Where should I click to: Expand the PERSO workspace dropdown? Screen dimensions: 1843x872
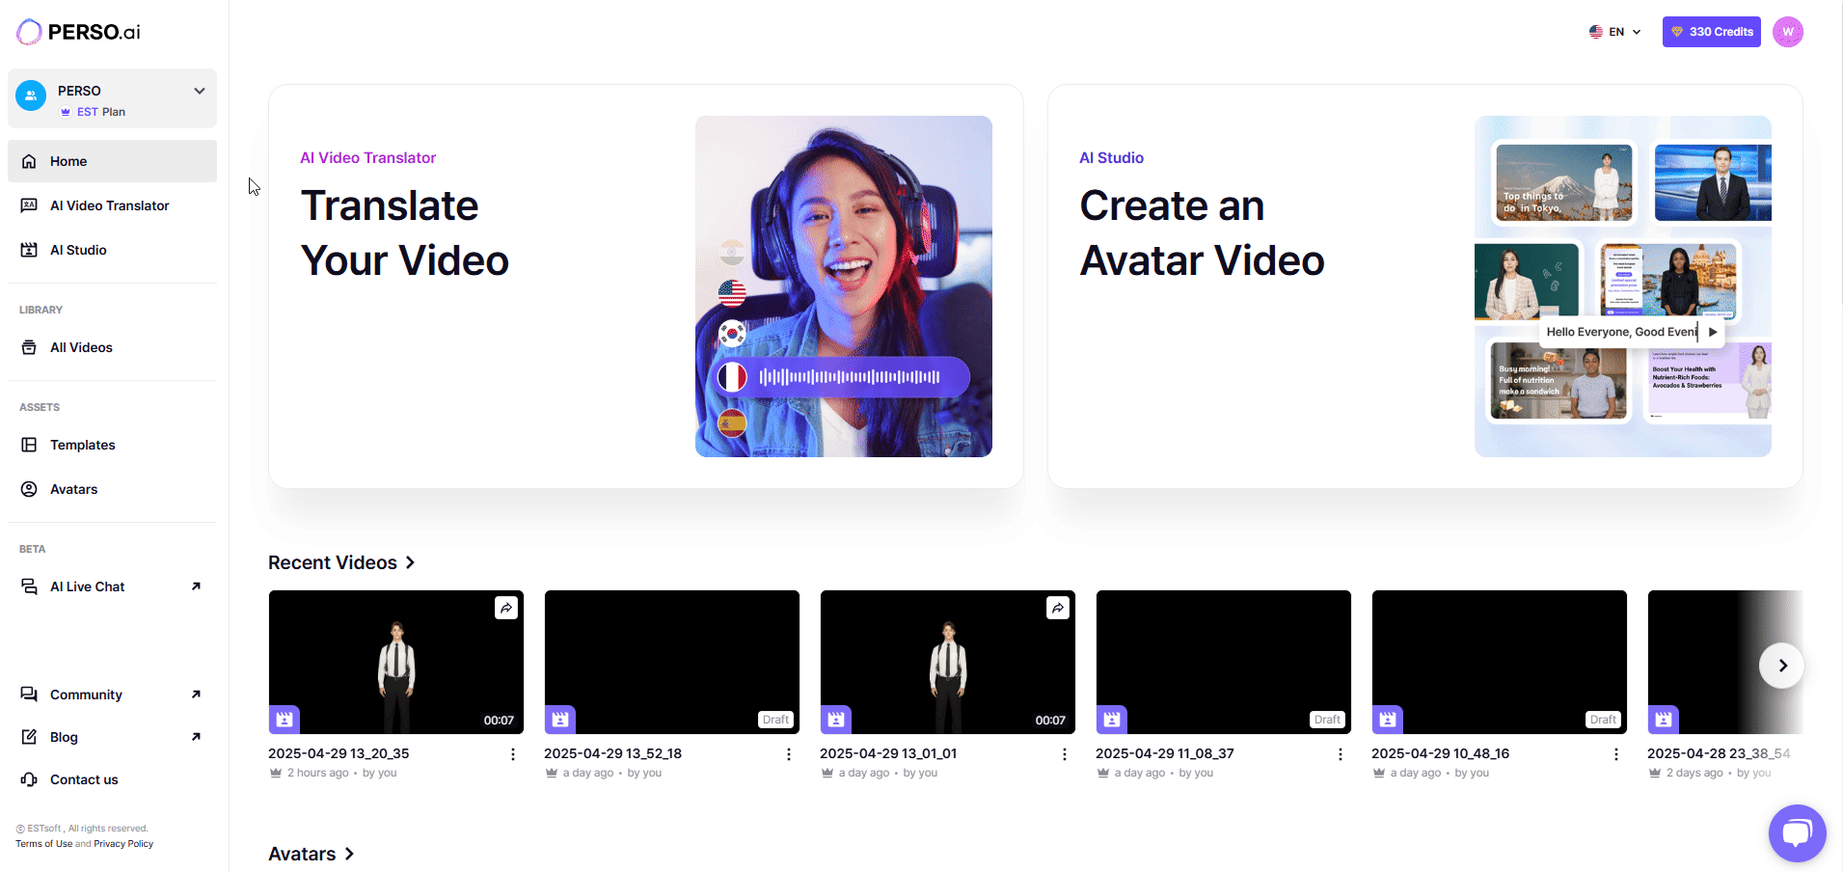tap(200, 91)
